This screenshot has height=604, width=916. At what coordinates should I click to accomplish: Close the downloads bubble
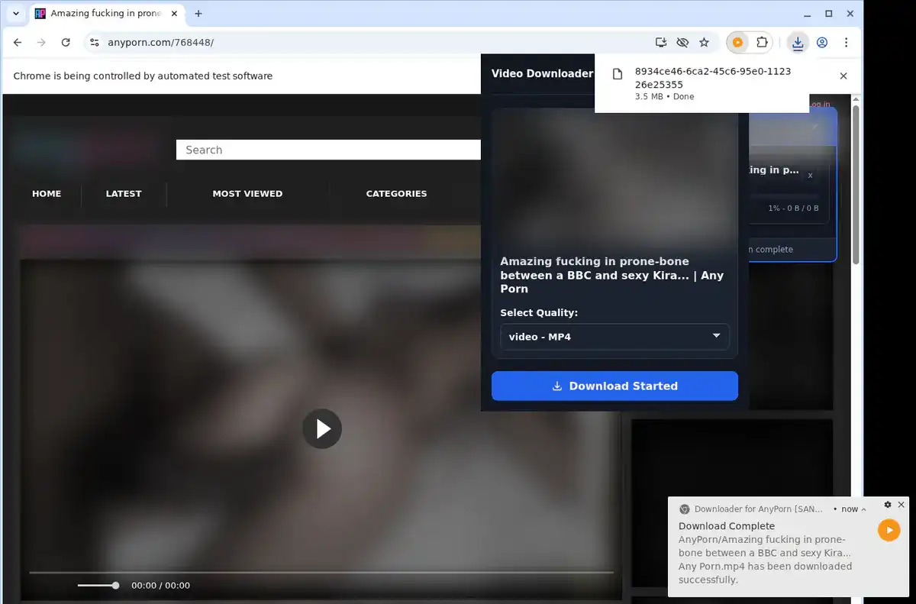(x=843, y=76)
